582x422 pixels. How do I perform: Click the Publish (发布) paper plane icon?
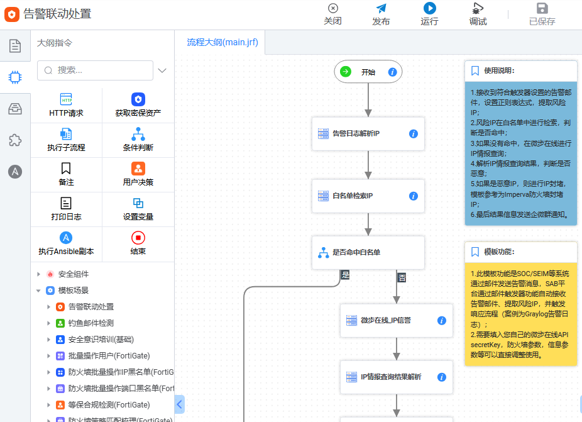click(381, 8)
